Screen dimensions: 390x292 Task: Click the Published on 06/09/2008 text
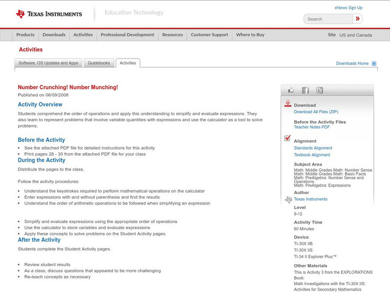(x=43, y=95)
